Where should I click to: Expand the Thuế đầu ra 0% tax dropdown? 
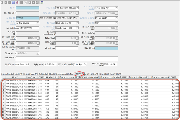pos(77,23)
